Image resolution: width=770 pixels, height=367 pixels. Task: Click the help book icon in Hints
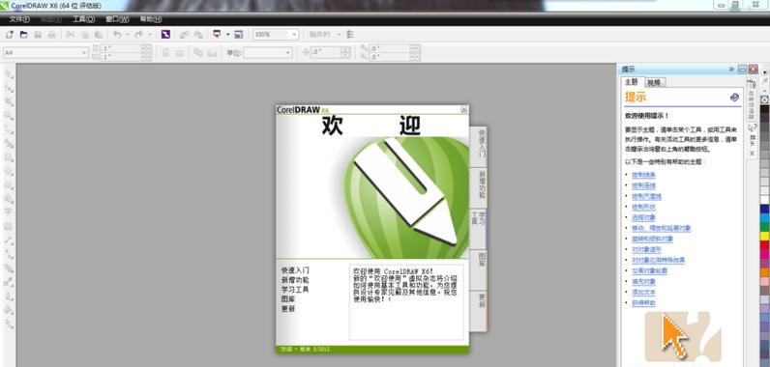(x=734, y=97)
